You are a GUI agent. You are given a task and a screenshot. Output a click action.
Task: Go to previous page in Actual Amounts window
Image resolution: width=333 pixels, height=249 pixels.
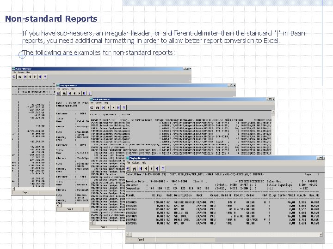30,77
